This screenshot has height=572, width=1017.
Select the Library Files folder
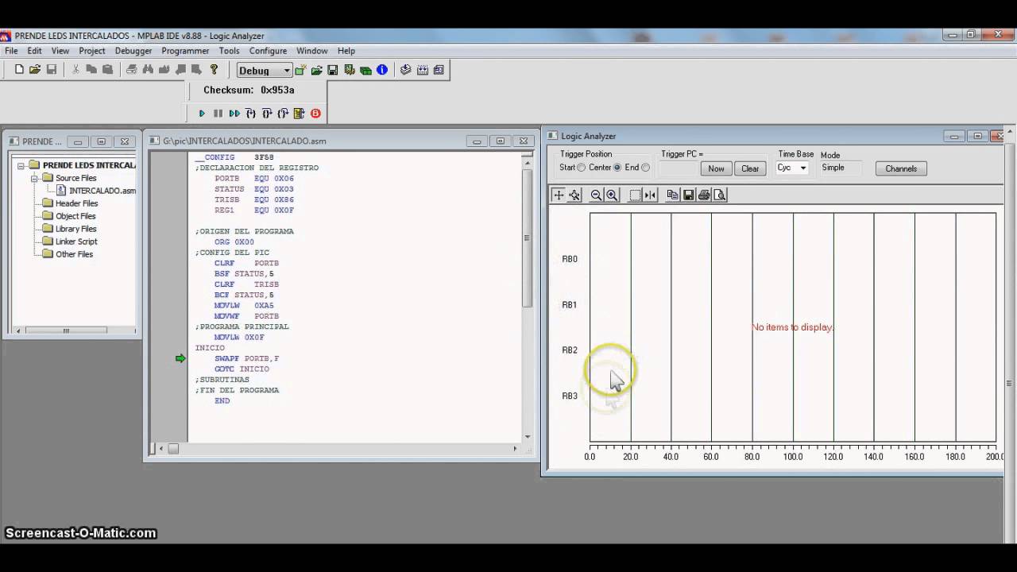pyautogui.click(x=75, y=229)
